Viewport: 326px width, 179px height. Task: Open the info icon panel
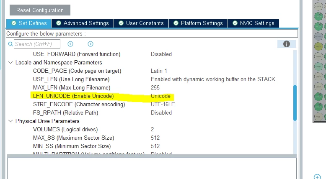point(287,44)
